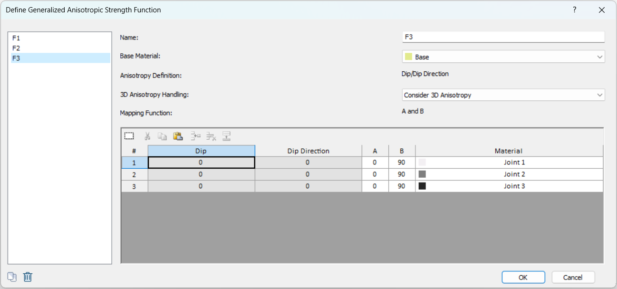This screenshot has width=617, height=289.
Task: Click the Joint 3 black color swatch
Action: pos(422,186)
